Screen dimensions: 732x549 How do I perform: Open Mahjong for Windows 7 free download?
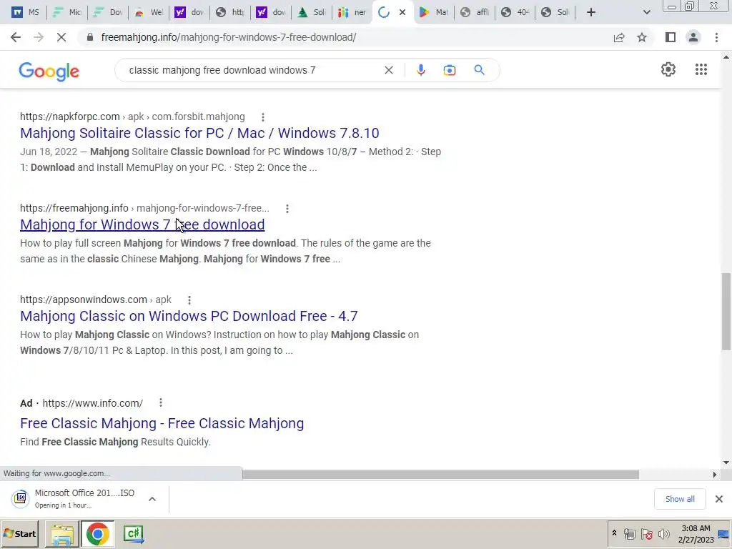tap(142, 224)
